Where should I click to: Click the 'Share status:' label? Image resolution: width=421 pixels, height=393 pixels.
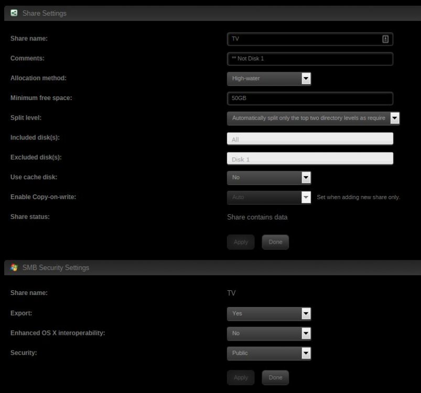click(30, 217)
